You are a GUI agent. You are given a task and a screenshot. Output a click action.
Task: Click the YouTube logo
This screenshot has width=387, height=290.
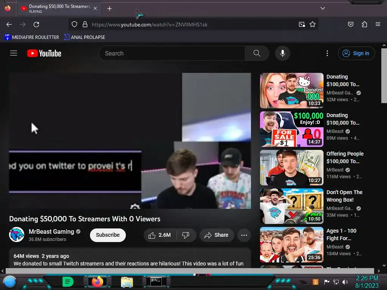pyautogui.click(x=44, y=53)
